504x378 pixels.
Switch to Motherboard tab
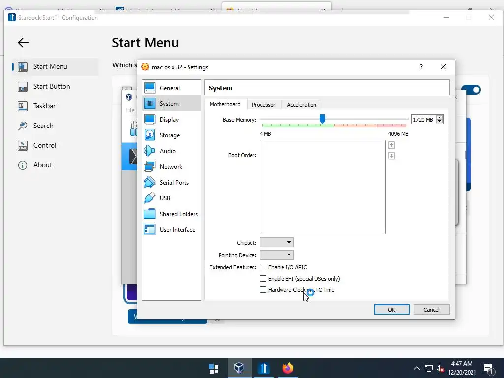[x=225, y=104]
